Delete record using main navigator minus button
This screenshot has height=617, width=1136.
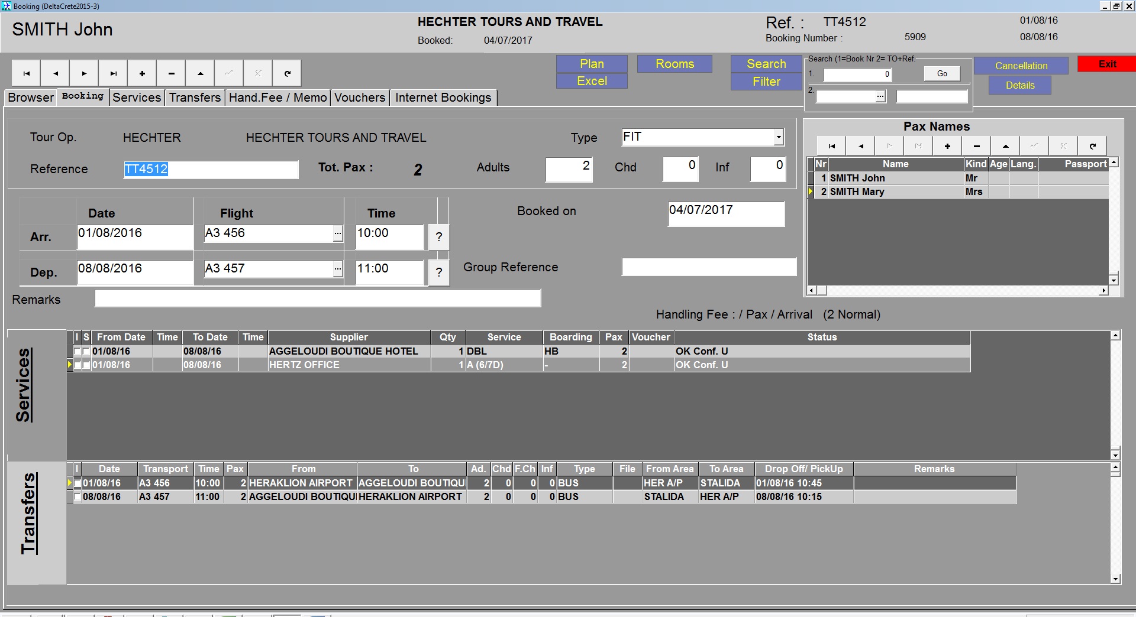tap(172, 74)
